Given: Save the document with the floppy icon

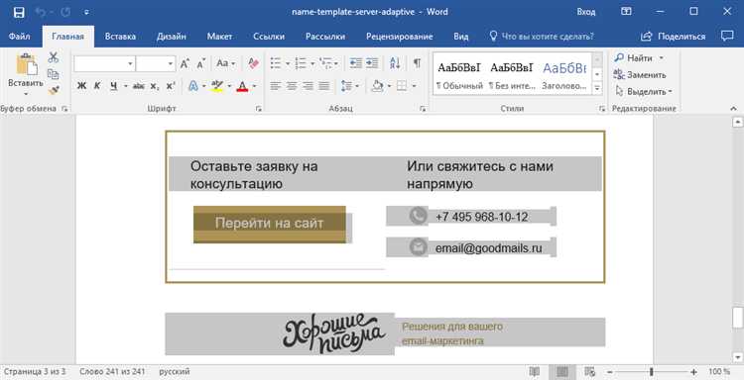Looking at the screenshot, I should coord(19,12).
